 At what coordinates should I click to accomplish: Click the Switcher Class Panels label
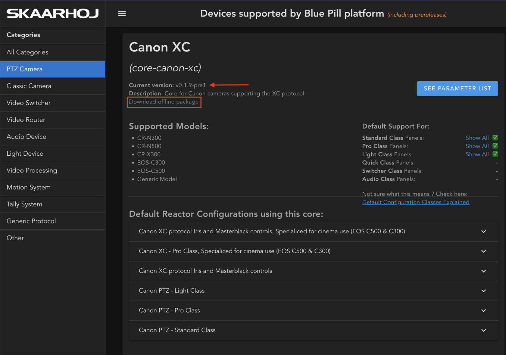392,171
